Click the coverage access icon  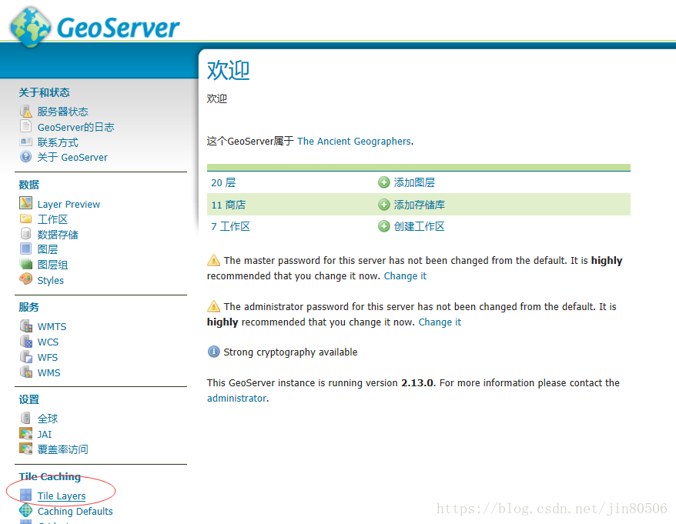(26, 449)
